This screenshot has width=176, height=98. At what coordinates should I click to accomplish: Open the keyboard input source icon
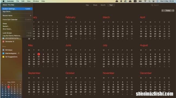coord(135,1)
